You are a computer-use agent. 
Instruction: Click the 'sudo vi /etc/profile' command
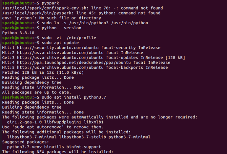tap(69, 38)
